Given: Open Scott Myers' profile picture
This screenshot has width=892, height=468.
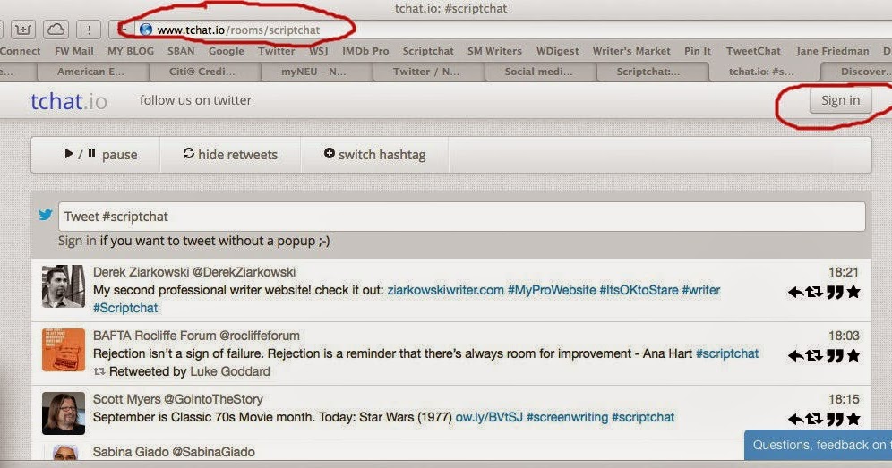Looking at the screenshot, I should pyautogui.click(x=64, y=413).
